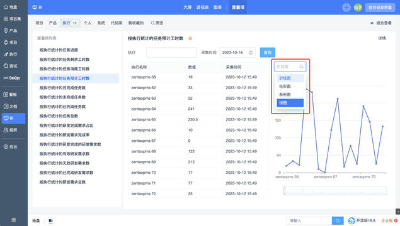This screenshot has height=226, width=400.
Task: Collapse the sidebar via the bottom menu icon
Action: [x=13, y=220]
